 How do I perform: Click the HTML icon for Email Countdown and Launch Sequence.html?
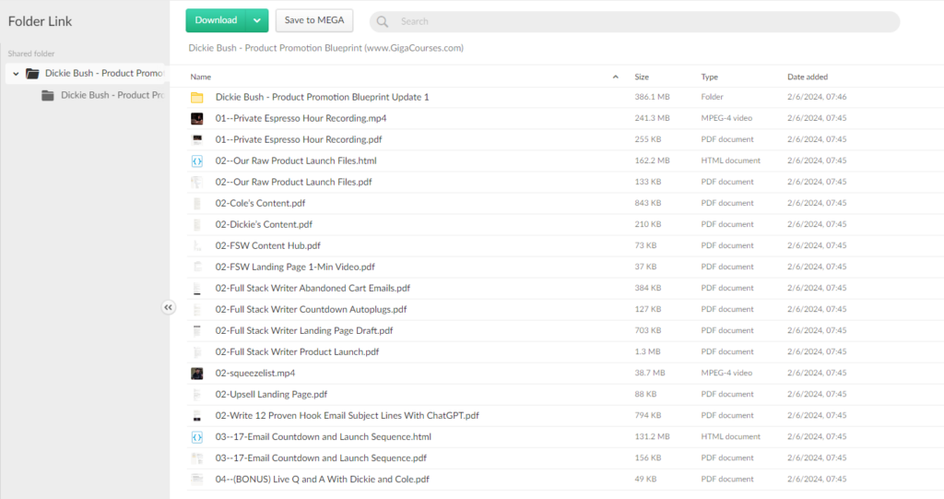(x=196, y=437)
